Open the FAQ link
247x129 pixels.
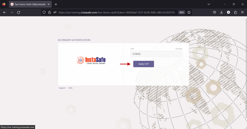tap(71, 88)
